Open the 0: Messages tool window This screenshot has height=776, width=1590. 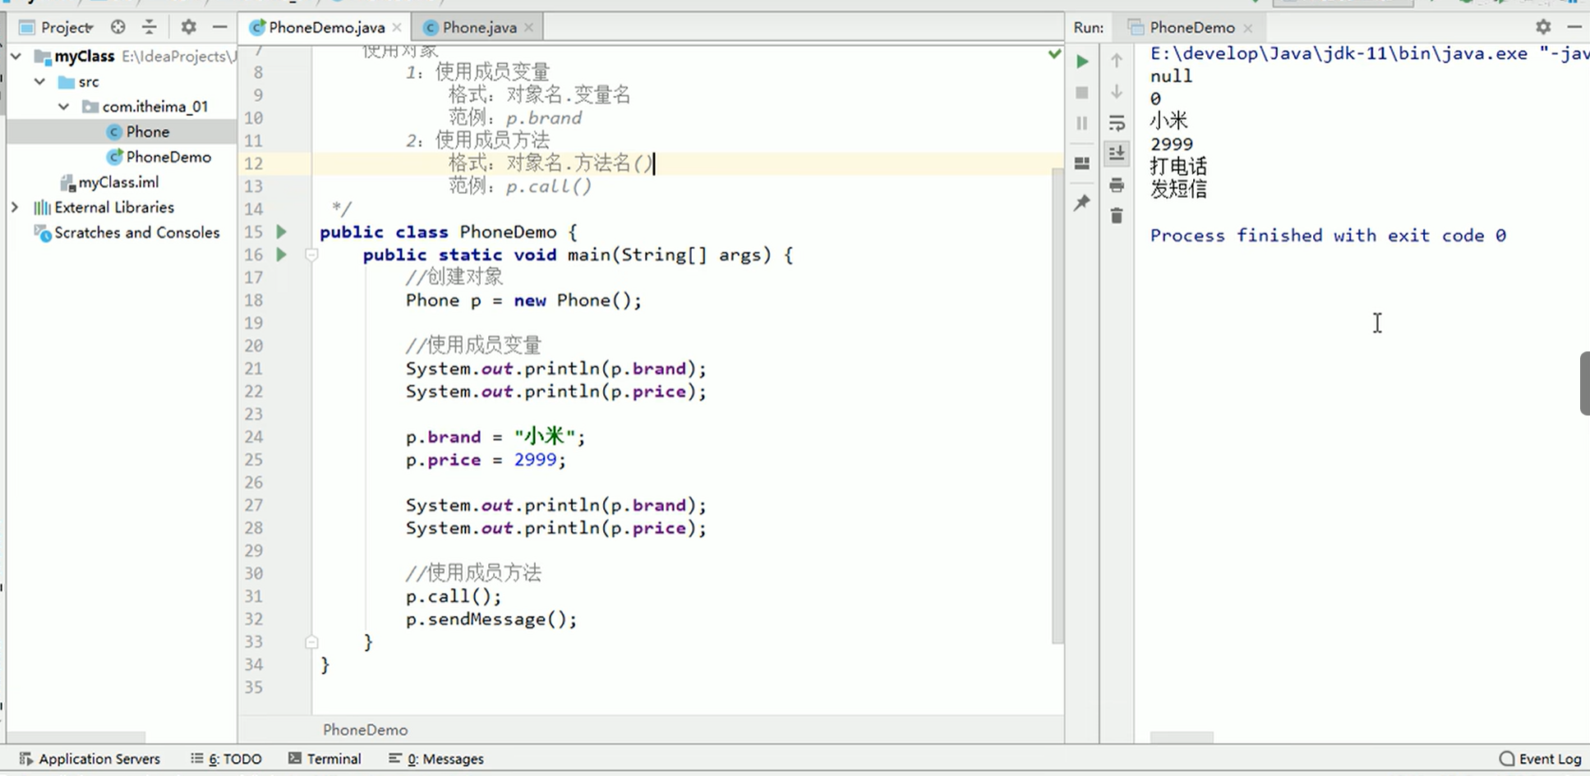click(x=436, y=759)
